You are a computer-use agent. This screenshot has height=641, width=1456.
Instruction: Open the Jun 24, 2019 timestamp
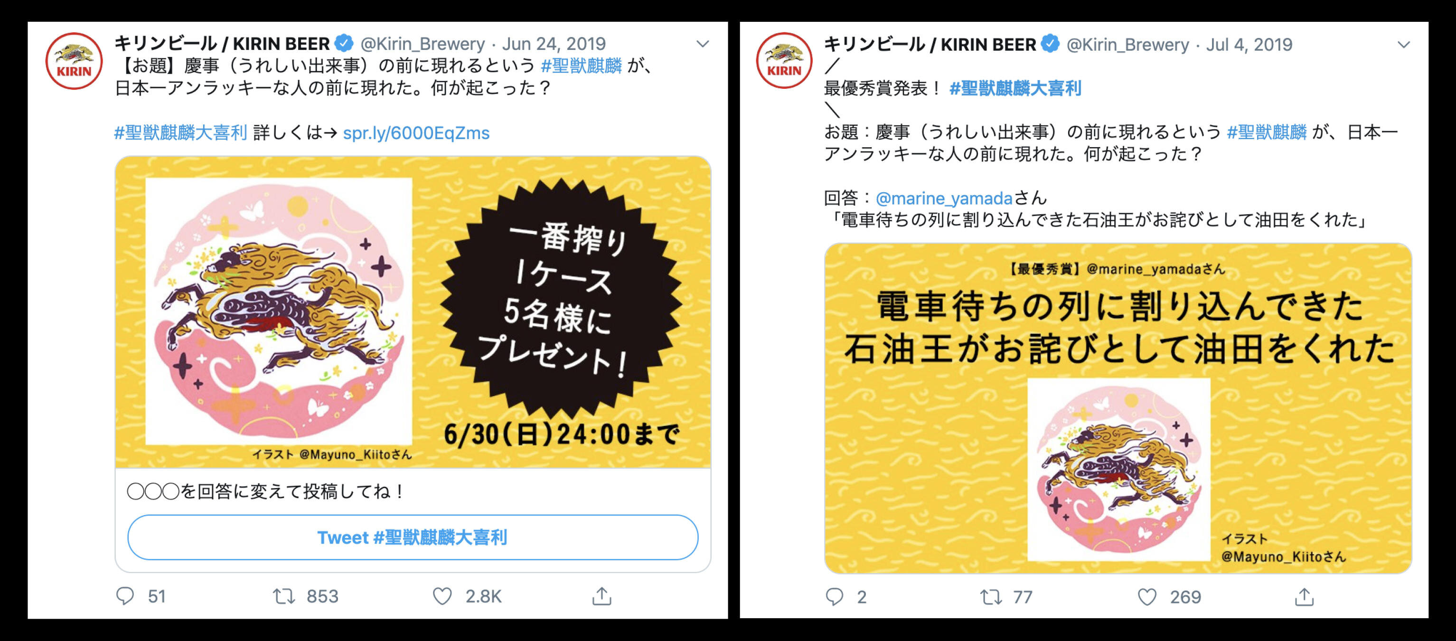click(554, 44)
